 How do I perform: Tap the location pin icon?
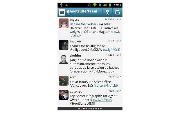tap(107, 12)
